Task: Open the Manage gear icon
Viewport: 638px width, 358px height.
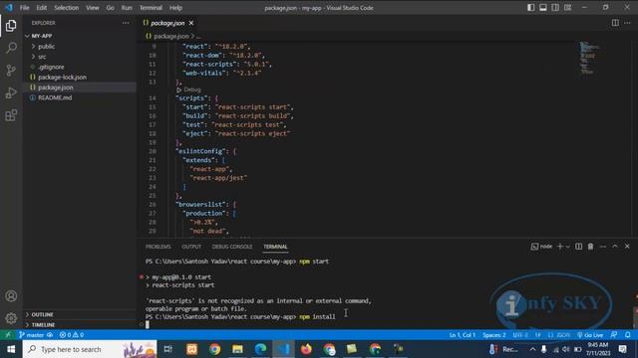Action: pos(11,318)
